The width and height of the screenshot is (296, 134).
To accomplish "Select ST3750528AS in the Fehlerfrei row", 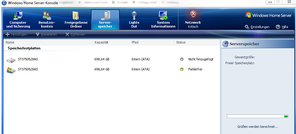I will pos(28,69).
